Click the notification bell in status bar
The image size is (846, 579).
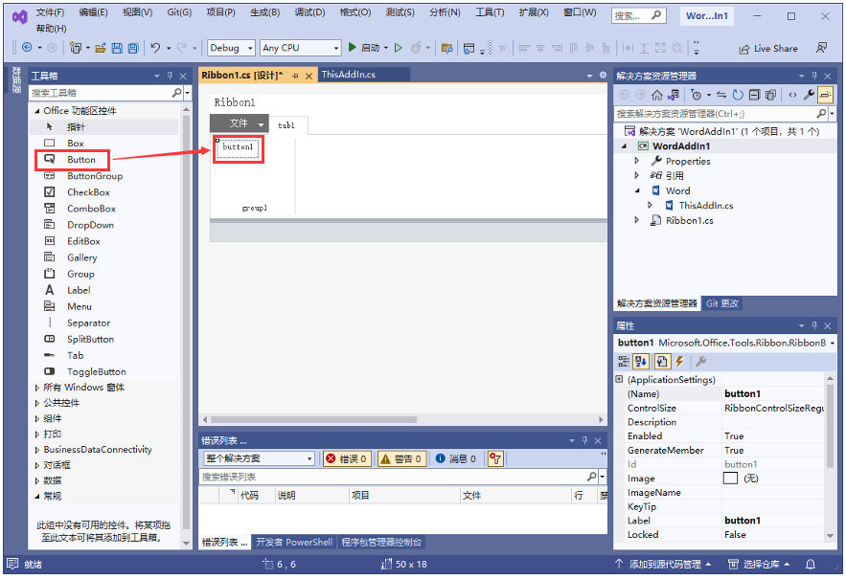point(810,565)
